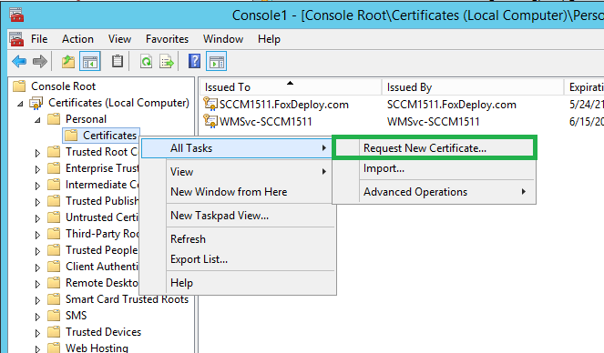
Task: Expand the Intermediate store node
Action: 37,186
